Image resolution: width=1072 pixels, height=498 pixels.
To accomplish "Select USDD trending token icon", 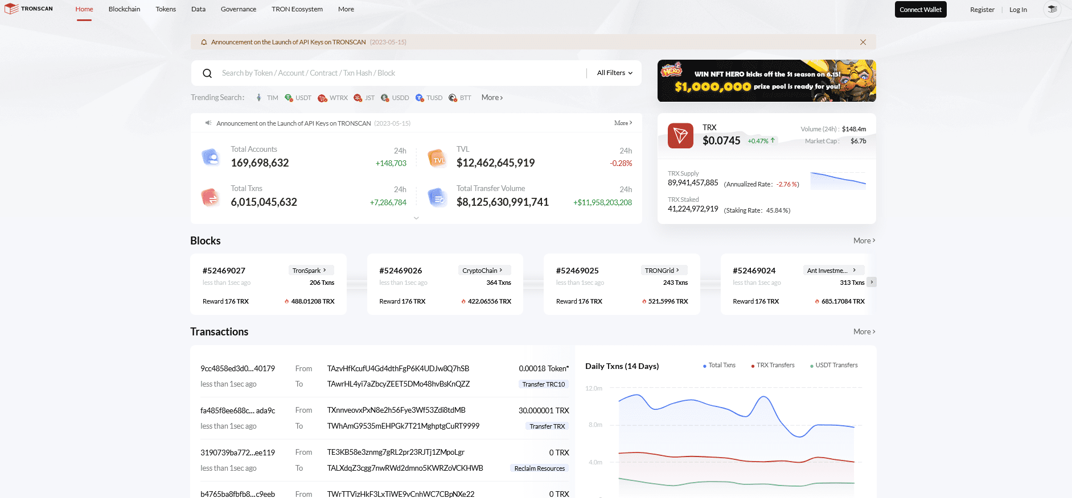I will click(385, 98).
